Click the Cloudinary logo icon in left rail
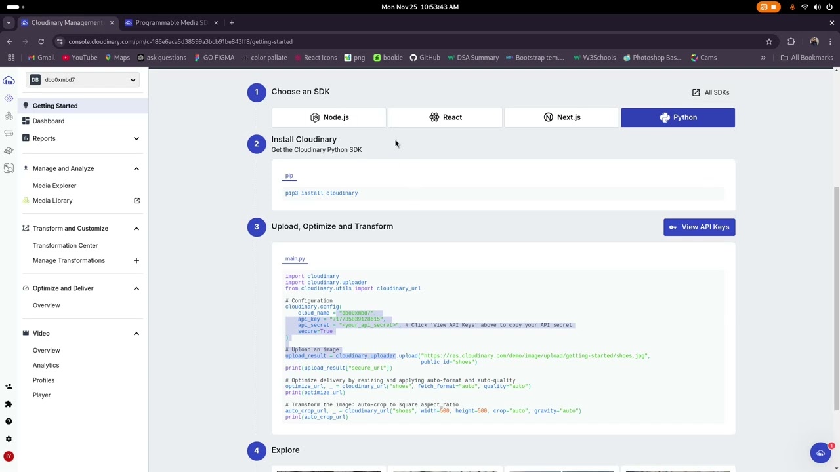The image size is (840, 472). pyautogui.click(x=9, y=80)
